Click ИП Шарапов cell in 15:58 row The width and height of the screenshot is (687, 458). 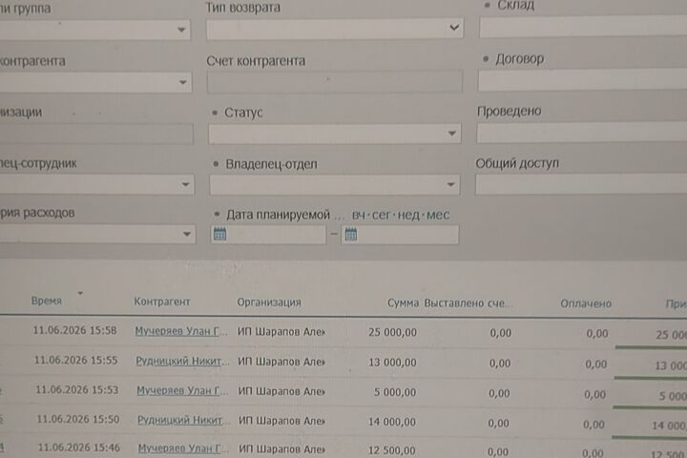point(281,332)
